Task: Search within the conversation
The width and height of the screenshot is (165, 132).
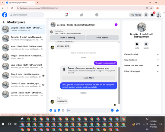Action: [x=146, y=44]
